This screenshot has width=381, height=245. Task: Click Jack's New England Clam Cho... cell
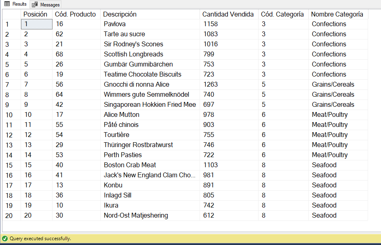pyautogui.click(x=150, y=175)
